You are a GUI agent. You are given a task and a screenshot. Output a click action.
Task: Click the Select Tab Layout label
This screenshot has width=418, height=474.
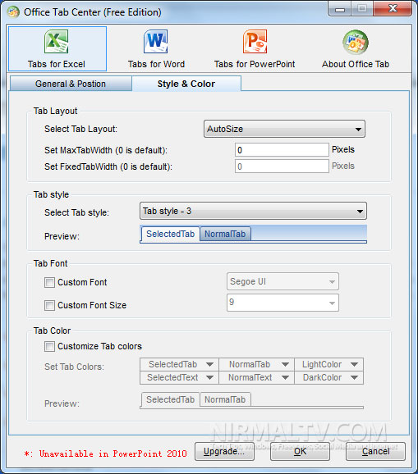tap(80, 129)
